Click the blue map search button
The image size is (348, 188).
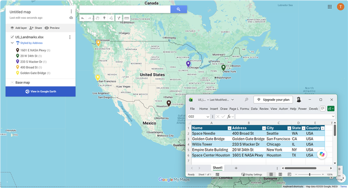(178, 9)
